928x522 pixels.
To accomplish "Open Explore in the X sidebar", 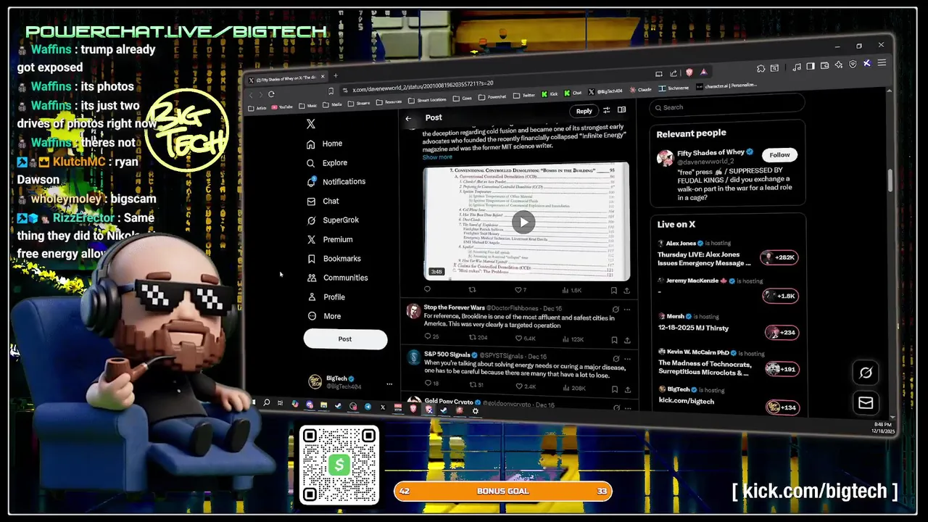I will pyautogui.click(x=326, y=163).
